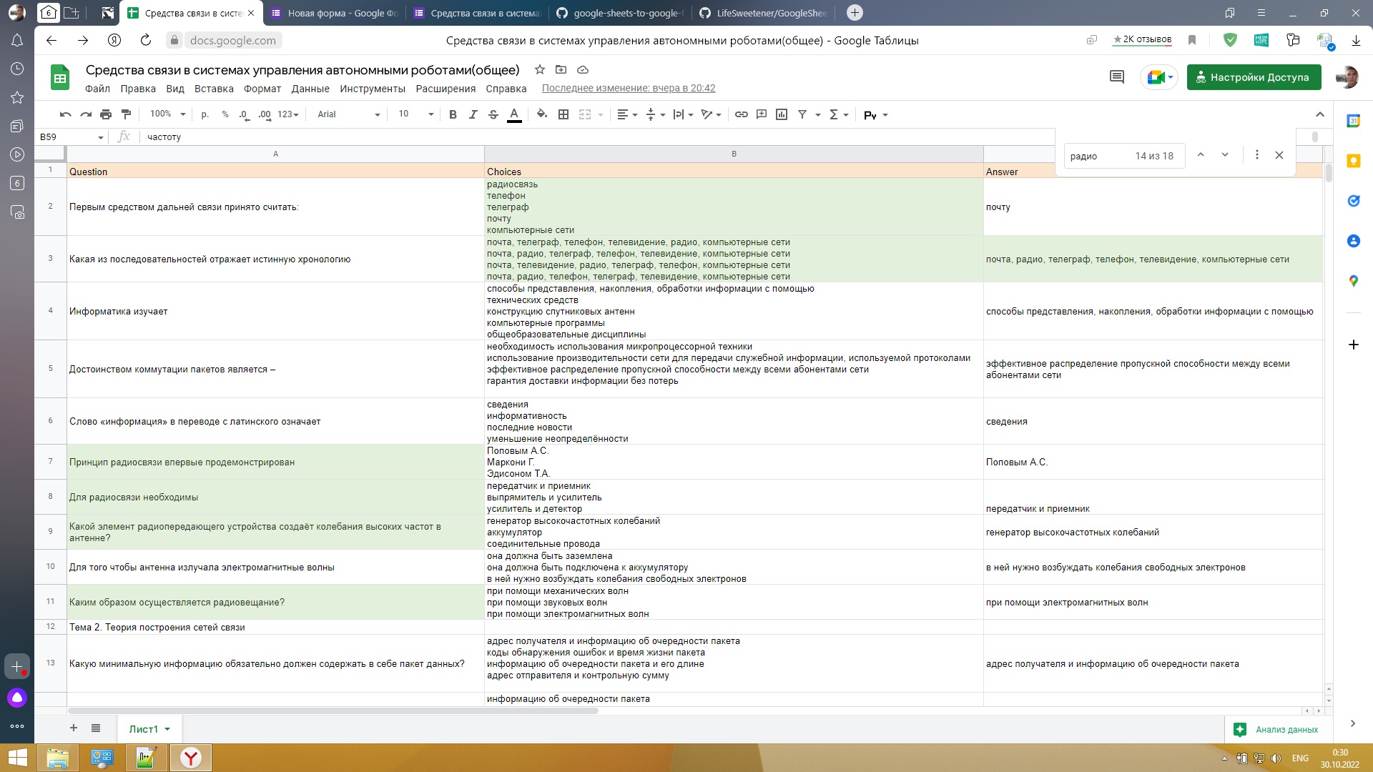This screenshot has width=1373, height=772.
Task: Open the borders tool
Action: 564,114
